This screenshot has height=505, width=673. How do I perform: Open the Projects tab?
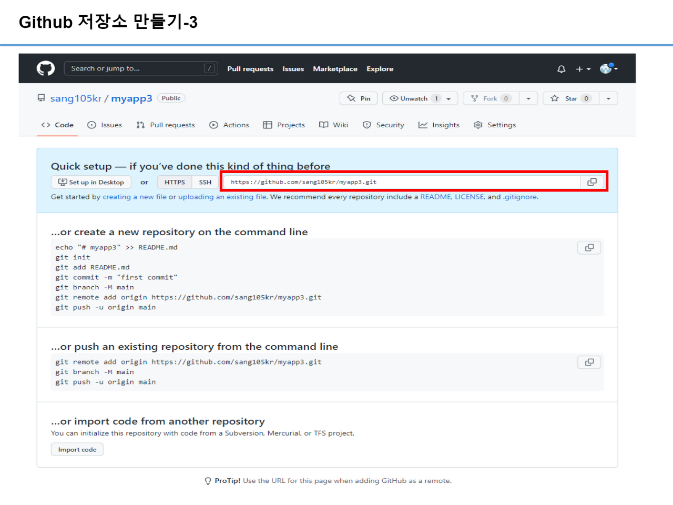[x=284, y=125]
